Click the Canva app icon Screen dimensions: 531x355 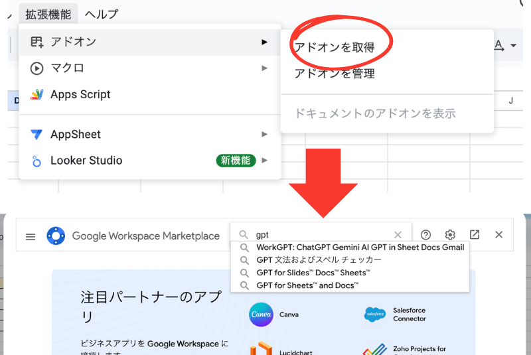261,315
